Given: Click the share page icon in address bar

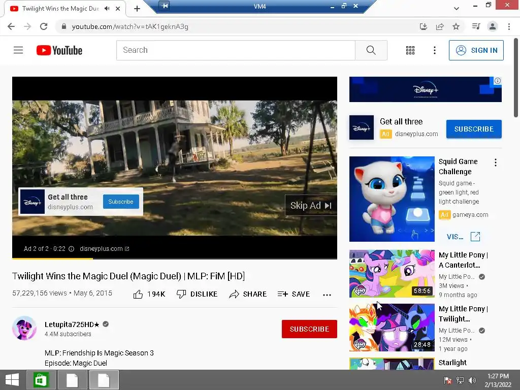Looking at the screenshot, I should pyautogui.click(x=440, y=26).
